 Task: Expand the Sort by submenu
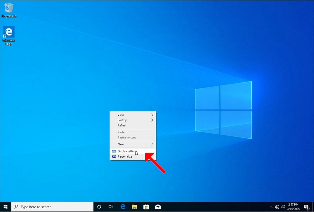(133, 120)
